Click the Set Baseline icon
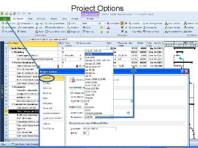The height and width of the screenshot is (148, 198). (x=18, y=23)
